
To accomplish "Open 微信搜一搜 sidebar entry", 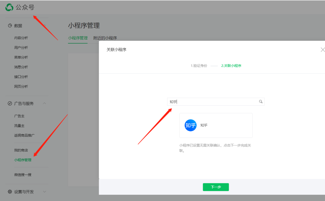I will [x=23, y=175].
